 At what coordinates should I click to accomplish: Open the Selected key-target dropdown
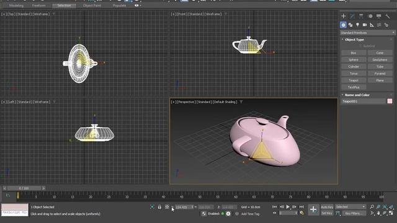point(350,207)
